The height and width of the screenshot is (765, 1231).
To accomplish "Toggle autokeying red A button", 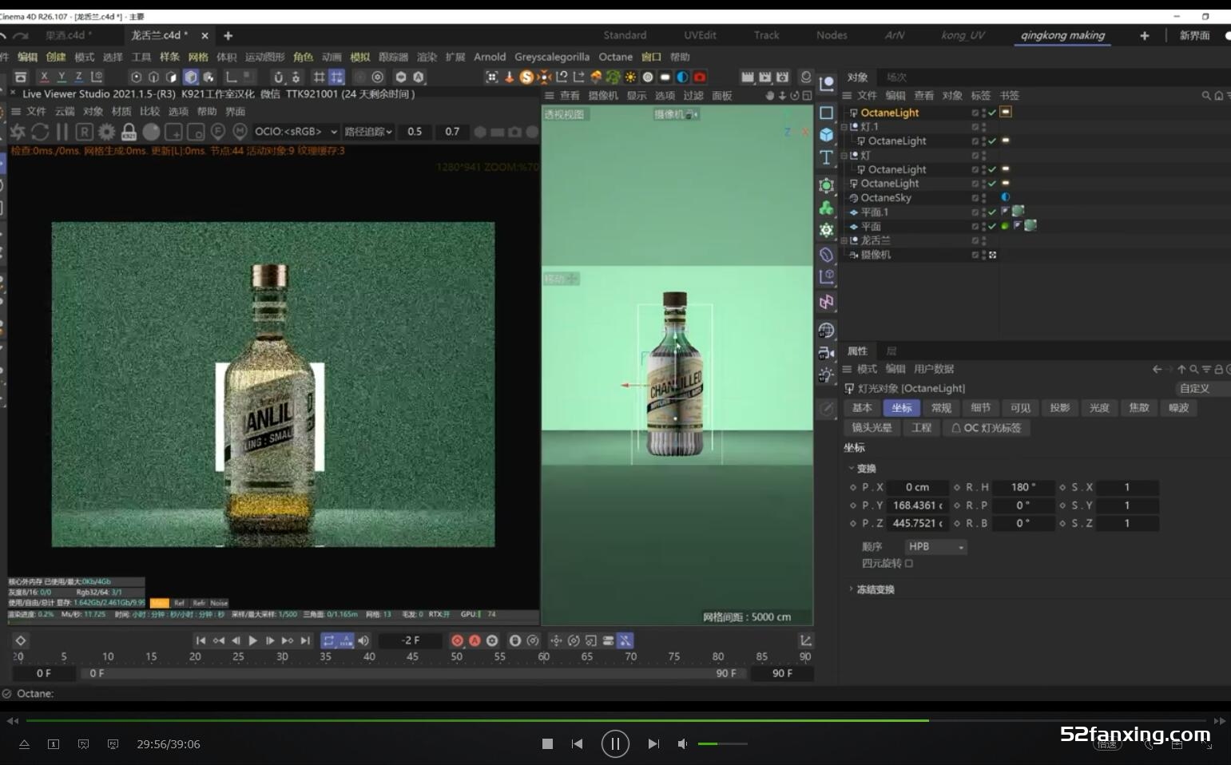I will [x=475, y=640].
